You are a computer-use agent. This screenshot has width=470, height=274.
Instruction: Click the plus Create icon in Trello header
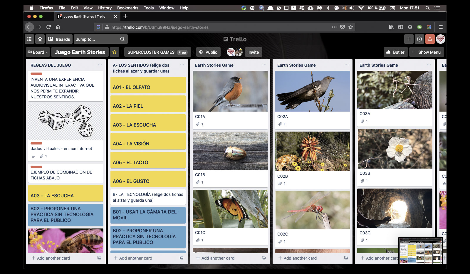[409, 39]
